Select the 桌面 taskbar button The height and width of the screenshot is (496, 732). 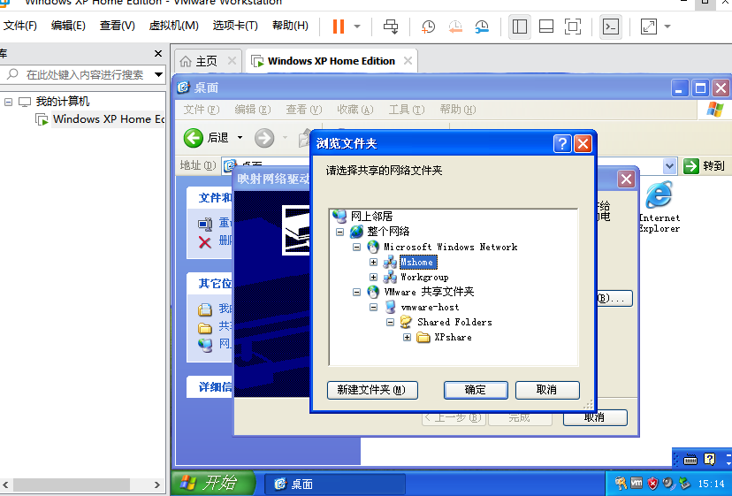pos(334,485)
